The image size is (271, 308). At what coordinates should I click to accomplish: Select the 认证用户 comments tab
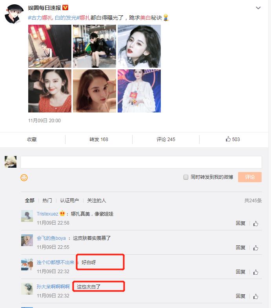[x=69, y=200]
